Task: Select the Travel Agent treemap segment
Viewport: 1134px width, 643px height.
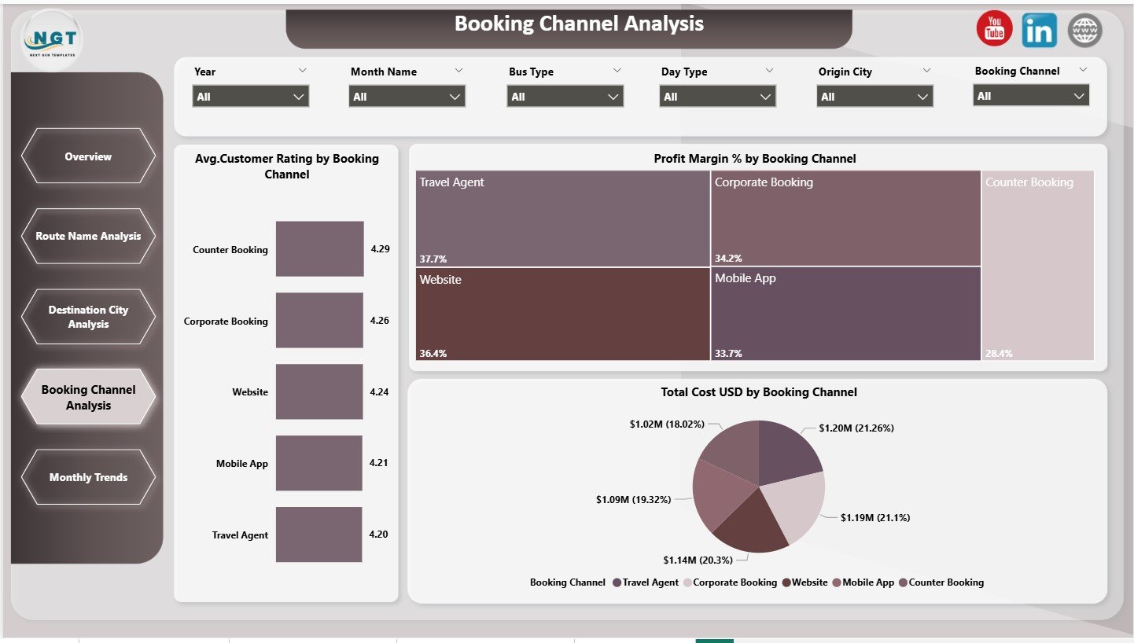Action: click(x=561, y=219)
